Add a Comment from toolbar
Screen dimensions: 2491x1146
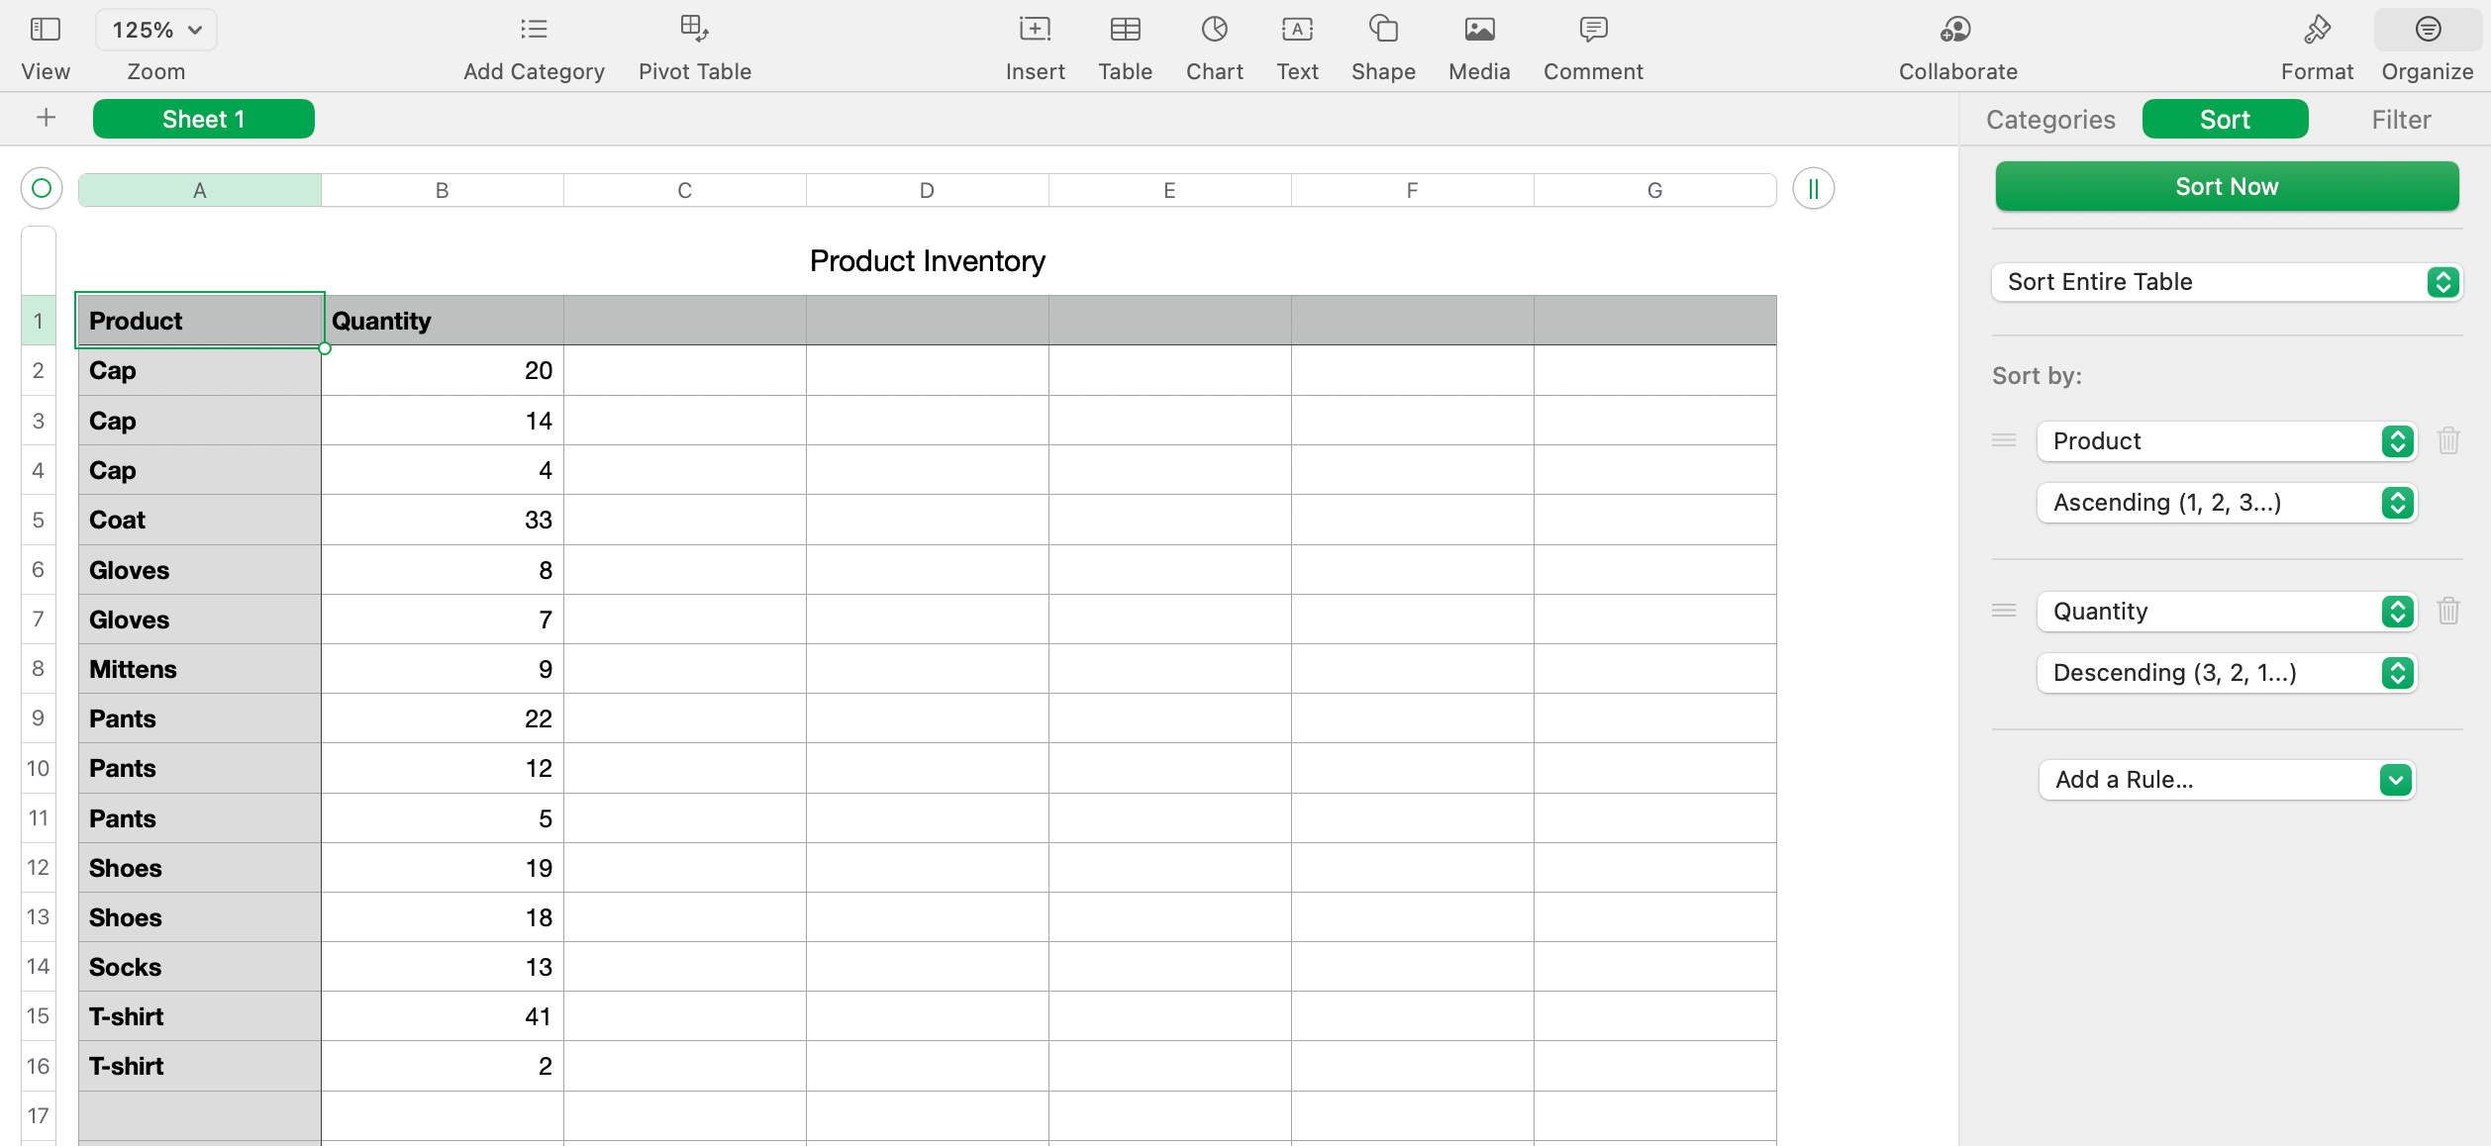1592,30
